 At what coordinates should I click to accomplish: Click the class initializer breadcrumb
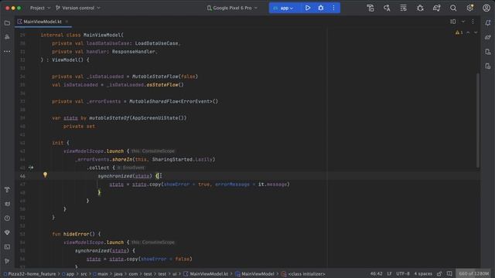pos(303,274)
